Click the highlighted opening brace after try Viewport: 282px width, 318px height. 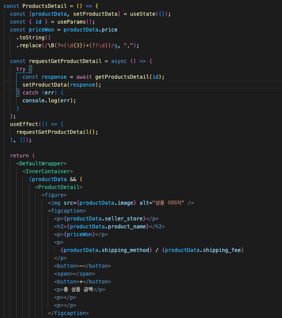click(30, 69)
